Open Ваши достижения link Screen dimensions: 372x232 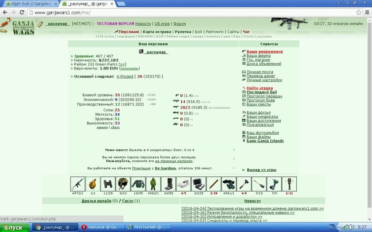click(264, 121)
